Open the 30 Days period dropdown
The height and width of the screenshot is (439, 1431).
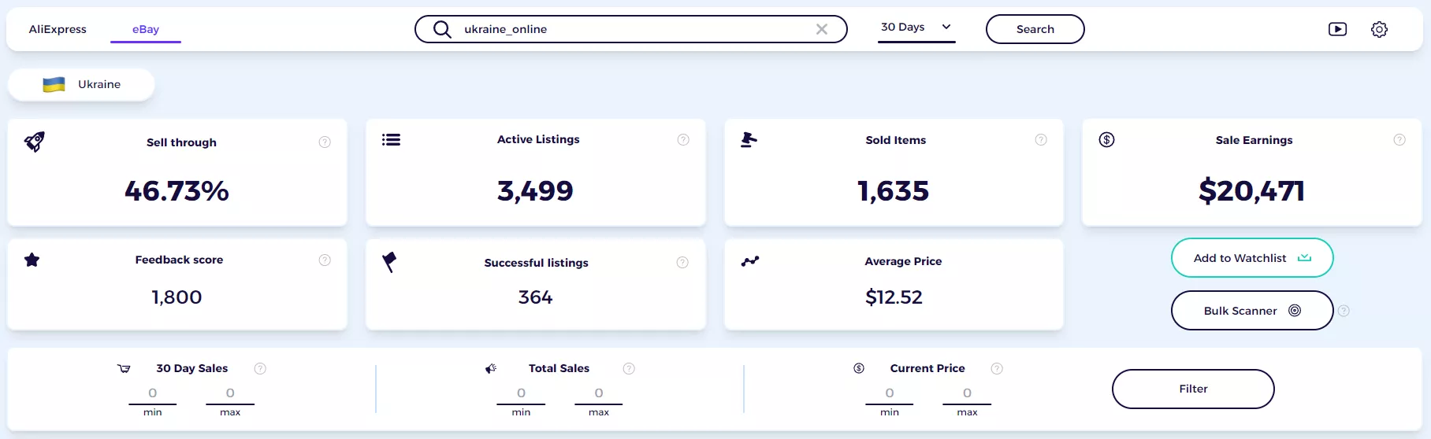point(916,28)
